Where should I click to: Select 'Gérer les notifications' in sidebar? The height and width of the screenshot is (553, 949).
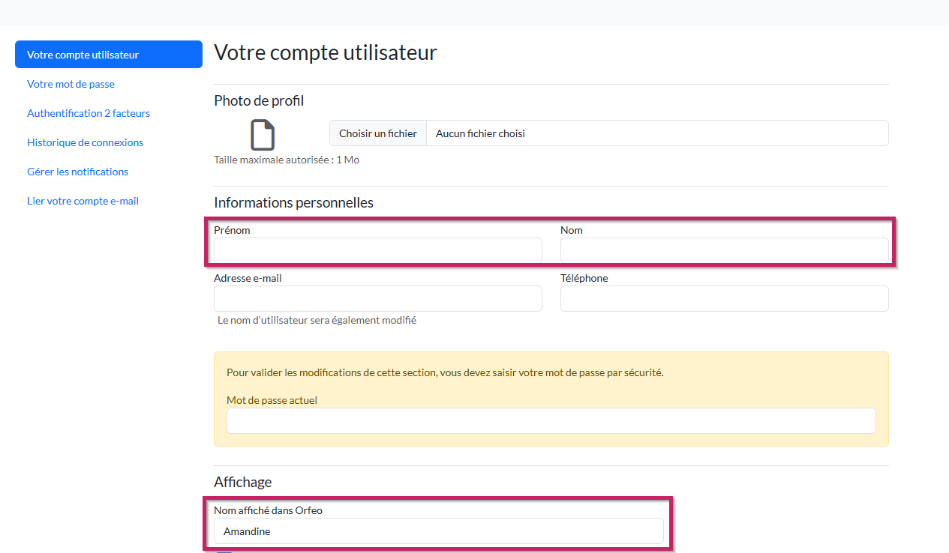tap(77, 172)
